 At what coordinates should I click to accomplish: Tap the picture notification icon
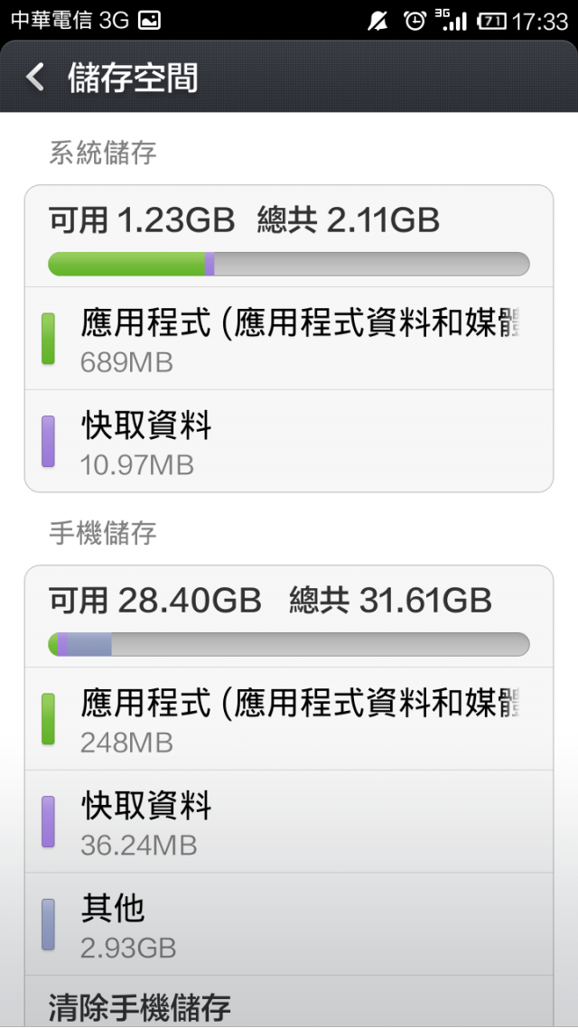(x=150, y=21)
